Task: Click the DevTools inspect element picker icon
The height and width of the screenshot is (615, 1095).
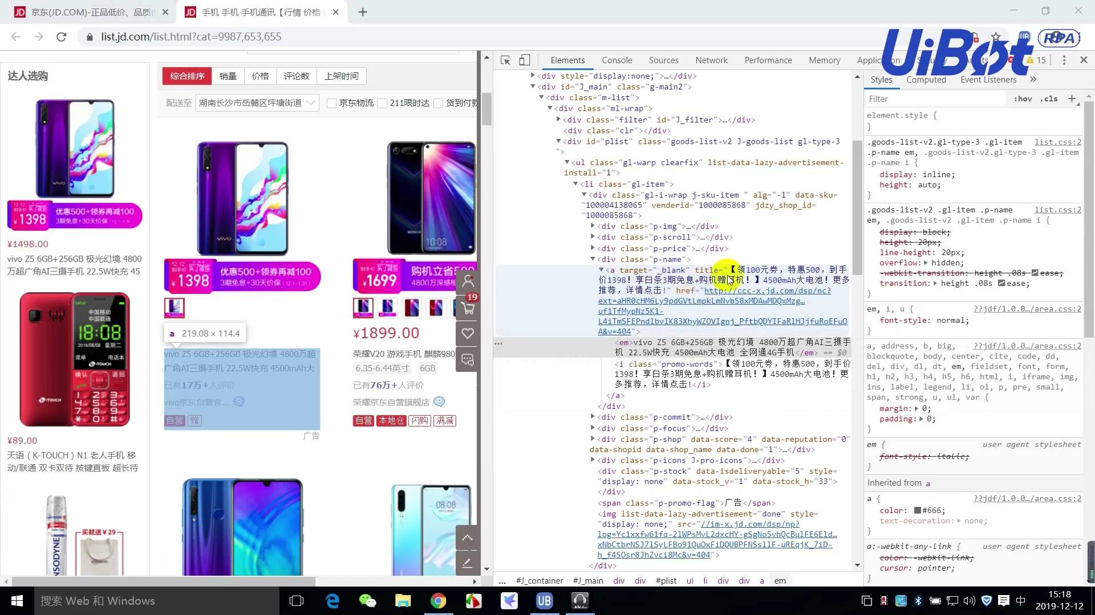Action: pyautogui.click(x=505, y=60)
